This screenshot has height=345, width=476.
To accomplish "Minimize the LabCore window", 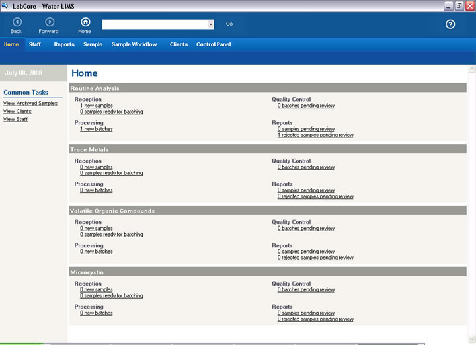I will point(448,6).
